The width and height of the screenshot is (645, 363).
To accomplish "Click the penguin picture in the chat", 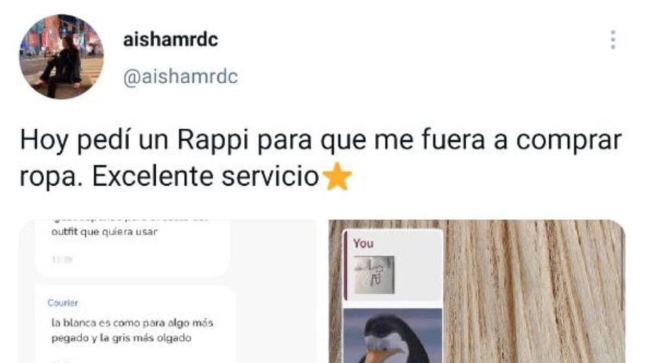I will [393, 336].
